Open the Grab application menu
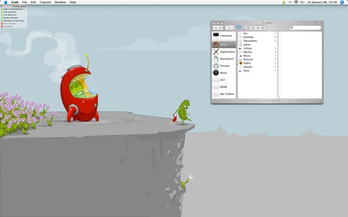This screenshot has height=217, width=348. pyautogui.click(x=15, y=2)
